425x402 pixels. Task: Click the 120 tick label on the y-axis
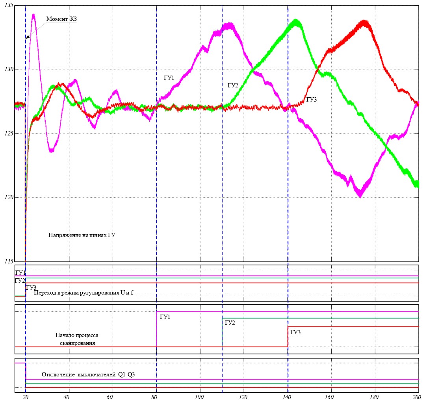[8, 197]
